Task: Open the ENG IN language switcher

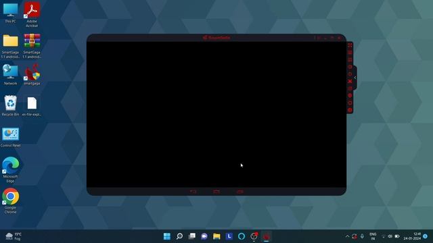Action: coord(373,236)
